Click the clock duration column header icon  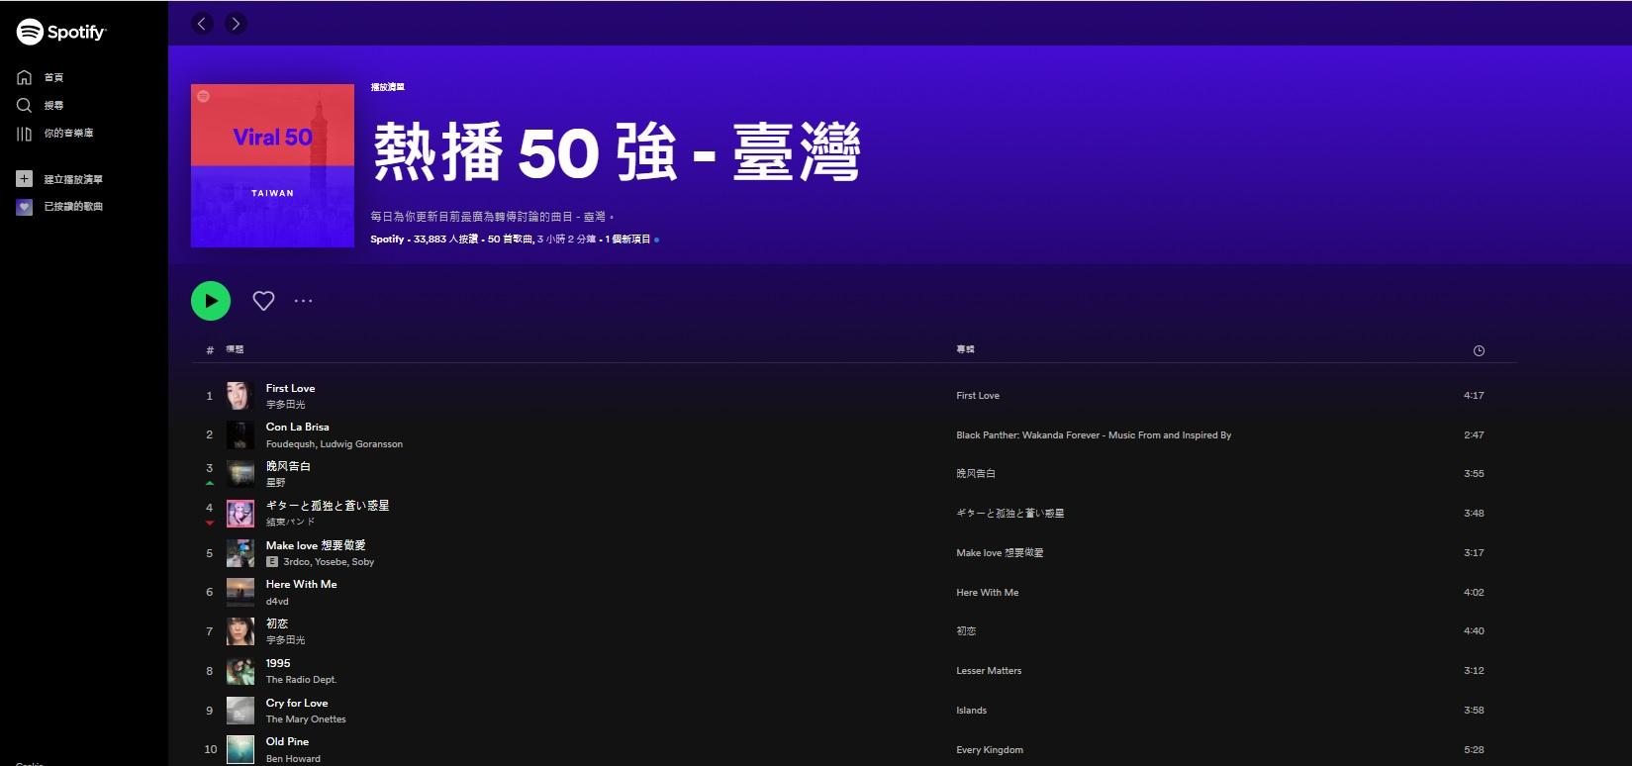coord(1479,350)
